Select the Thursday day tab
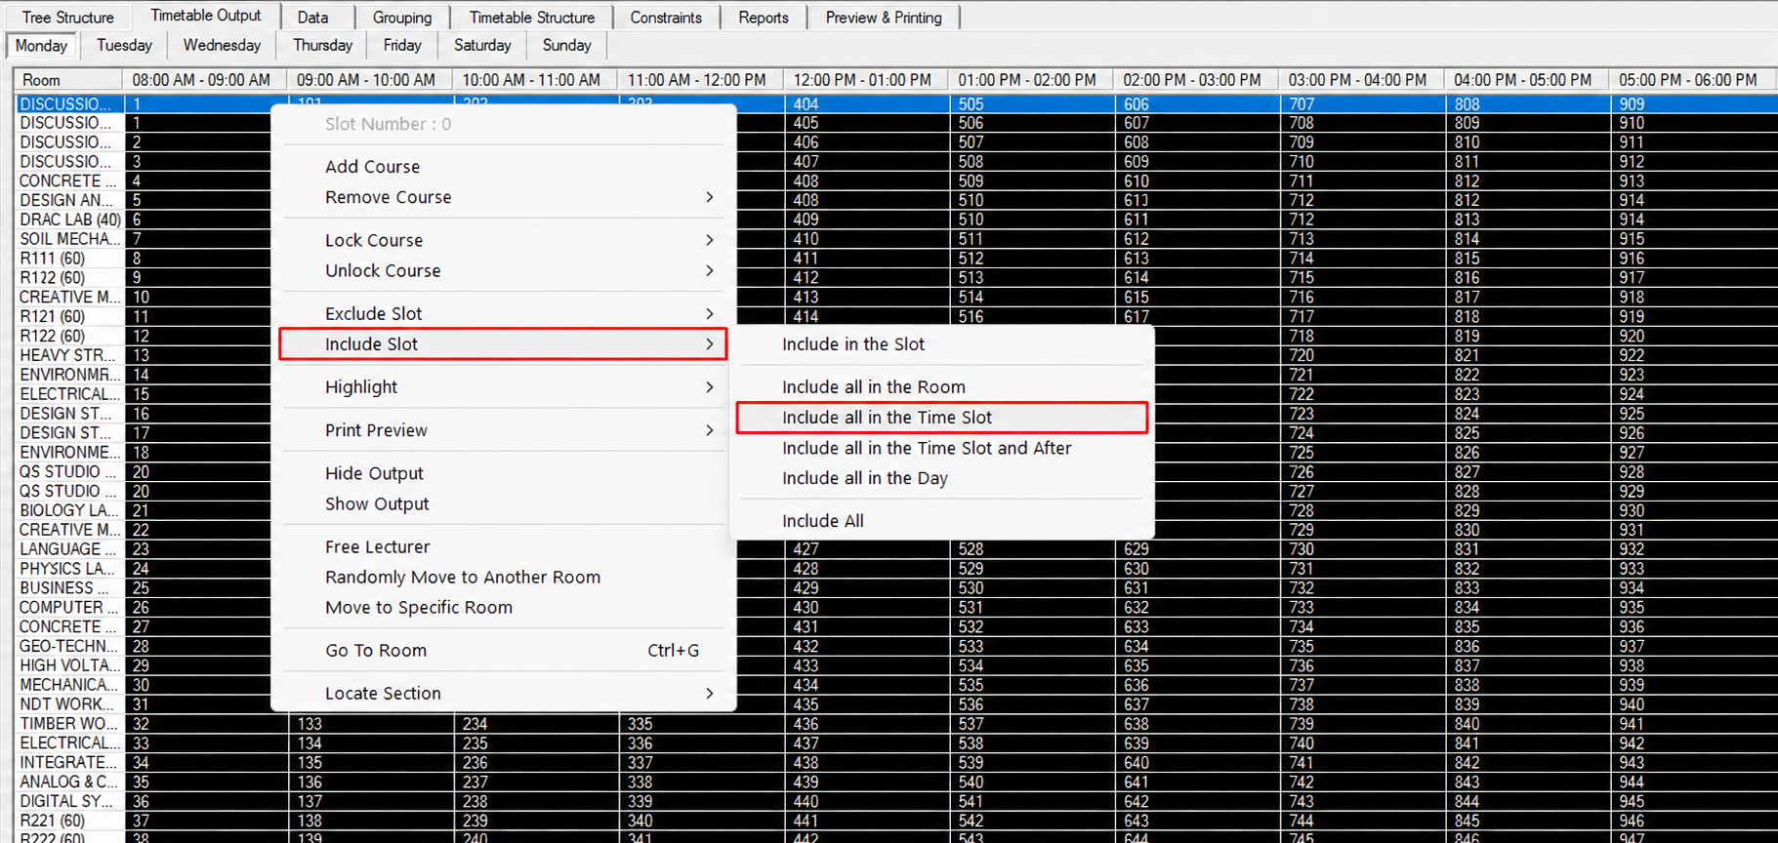 pyautogui.click(x=322, y=45)
